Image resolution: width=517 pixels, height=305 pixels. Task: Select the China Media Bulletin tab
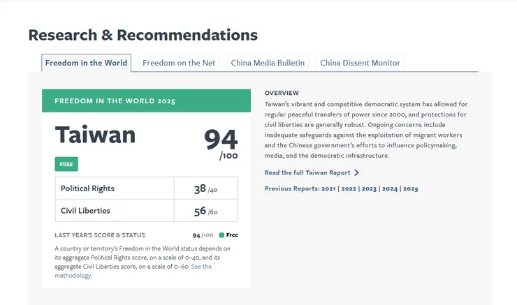(268, 63)
